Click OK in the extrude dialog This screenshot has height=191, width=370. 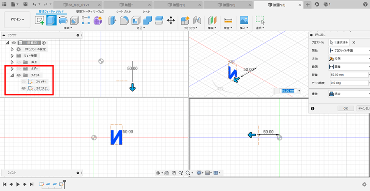(x=346, y=108)
